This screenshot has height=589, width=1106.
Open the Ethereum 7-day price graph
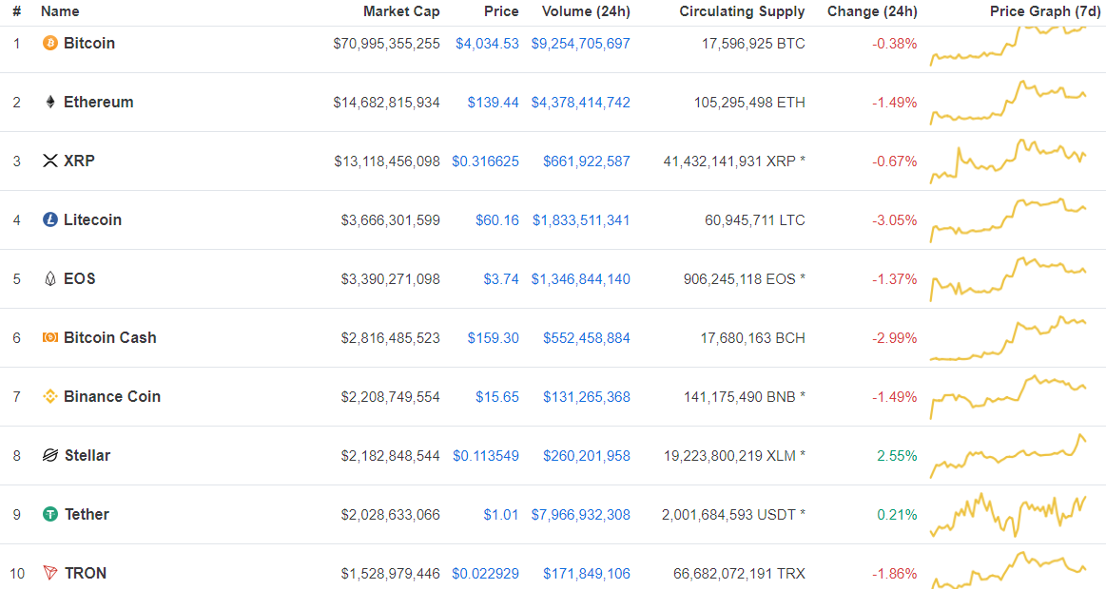pos(1009,103)
